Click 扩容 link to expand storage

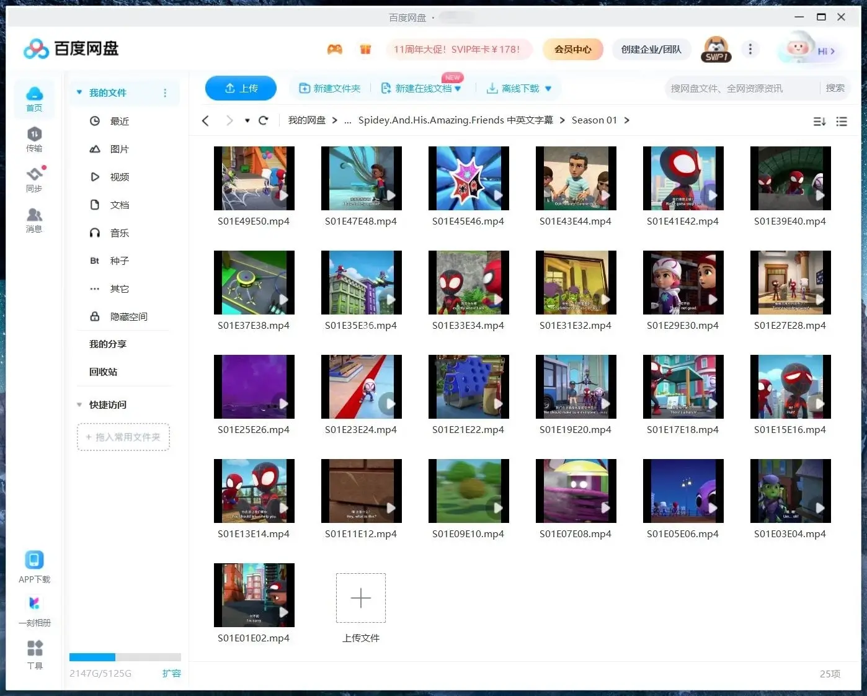point(171,673)
